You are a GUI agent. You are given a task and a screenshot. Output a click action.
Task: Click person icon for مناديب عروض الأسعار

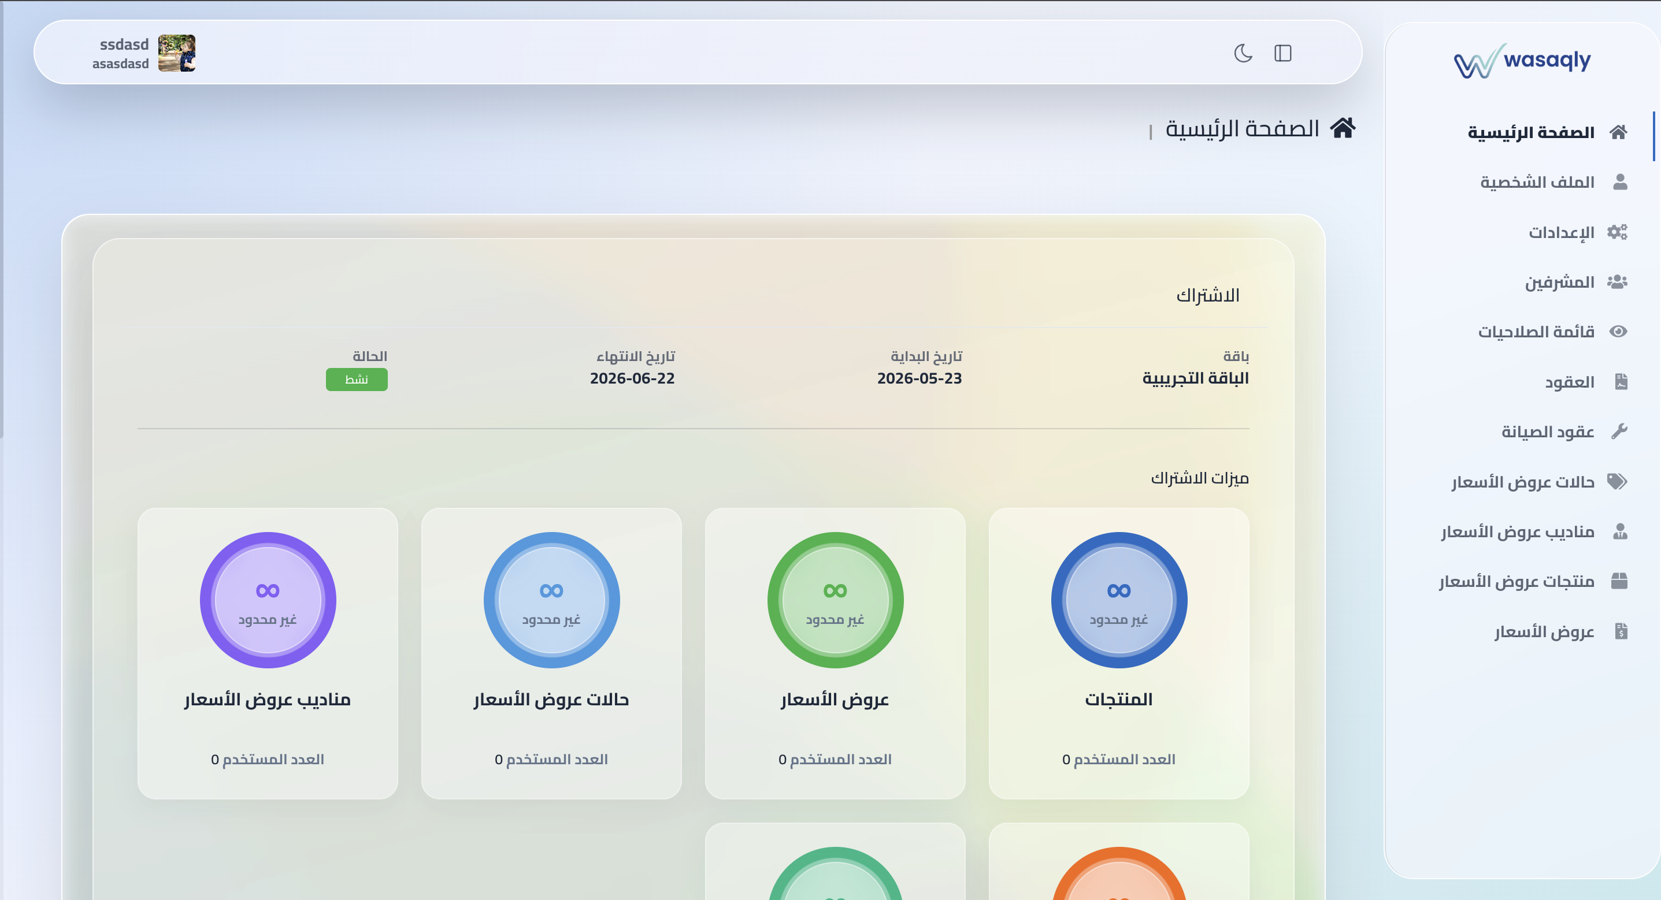[1620, 531]
